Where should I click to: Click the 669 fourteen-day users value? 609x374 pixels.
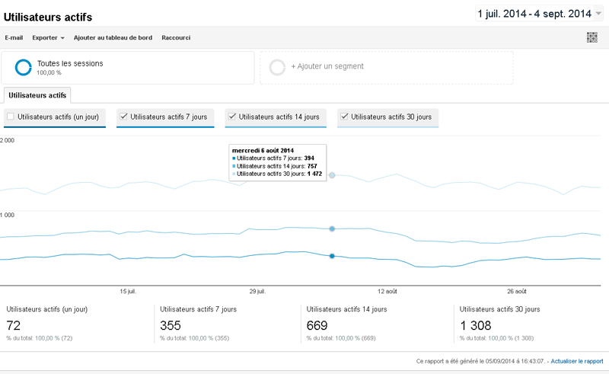317,325
